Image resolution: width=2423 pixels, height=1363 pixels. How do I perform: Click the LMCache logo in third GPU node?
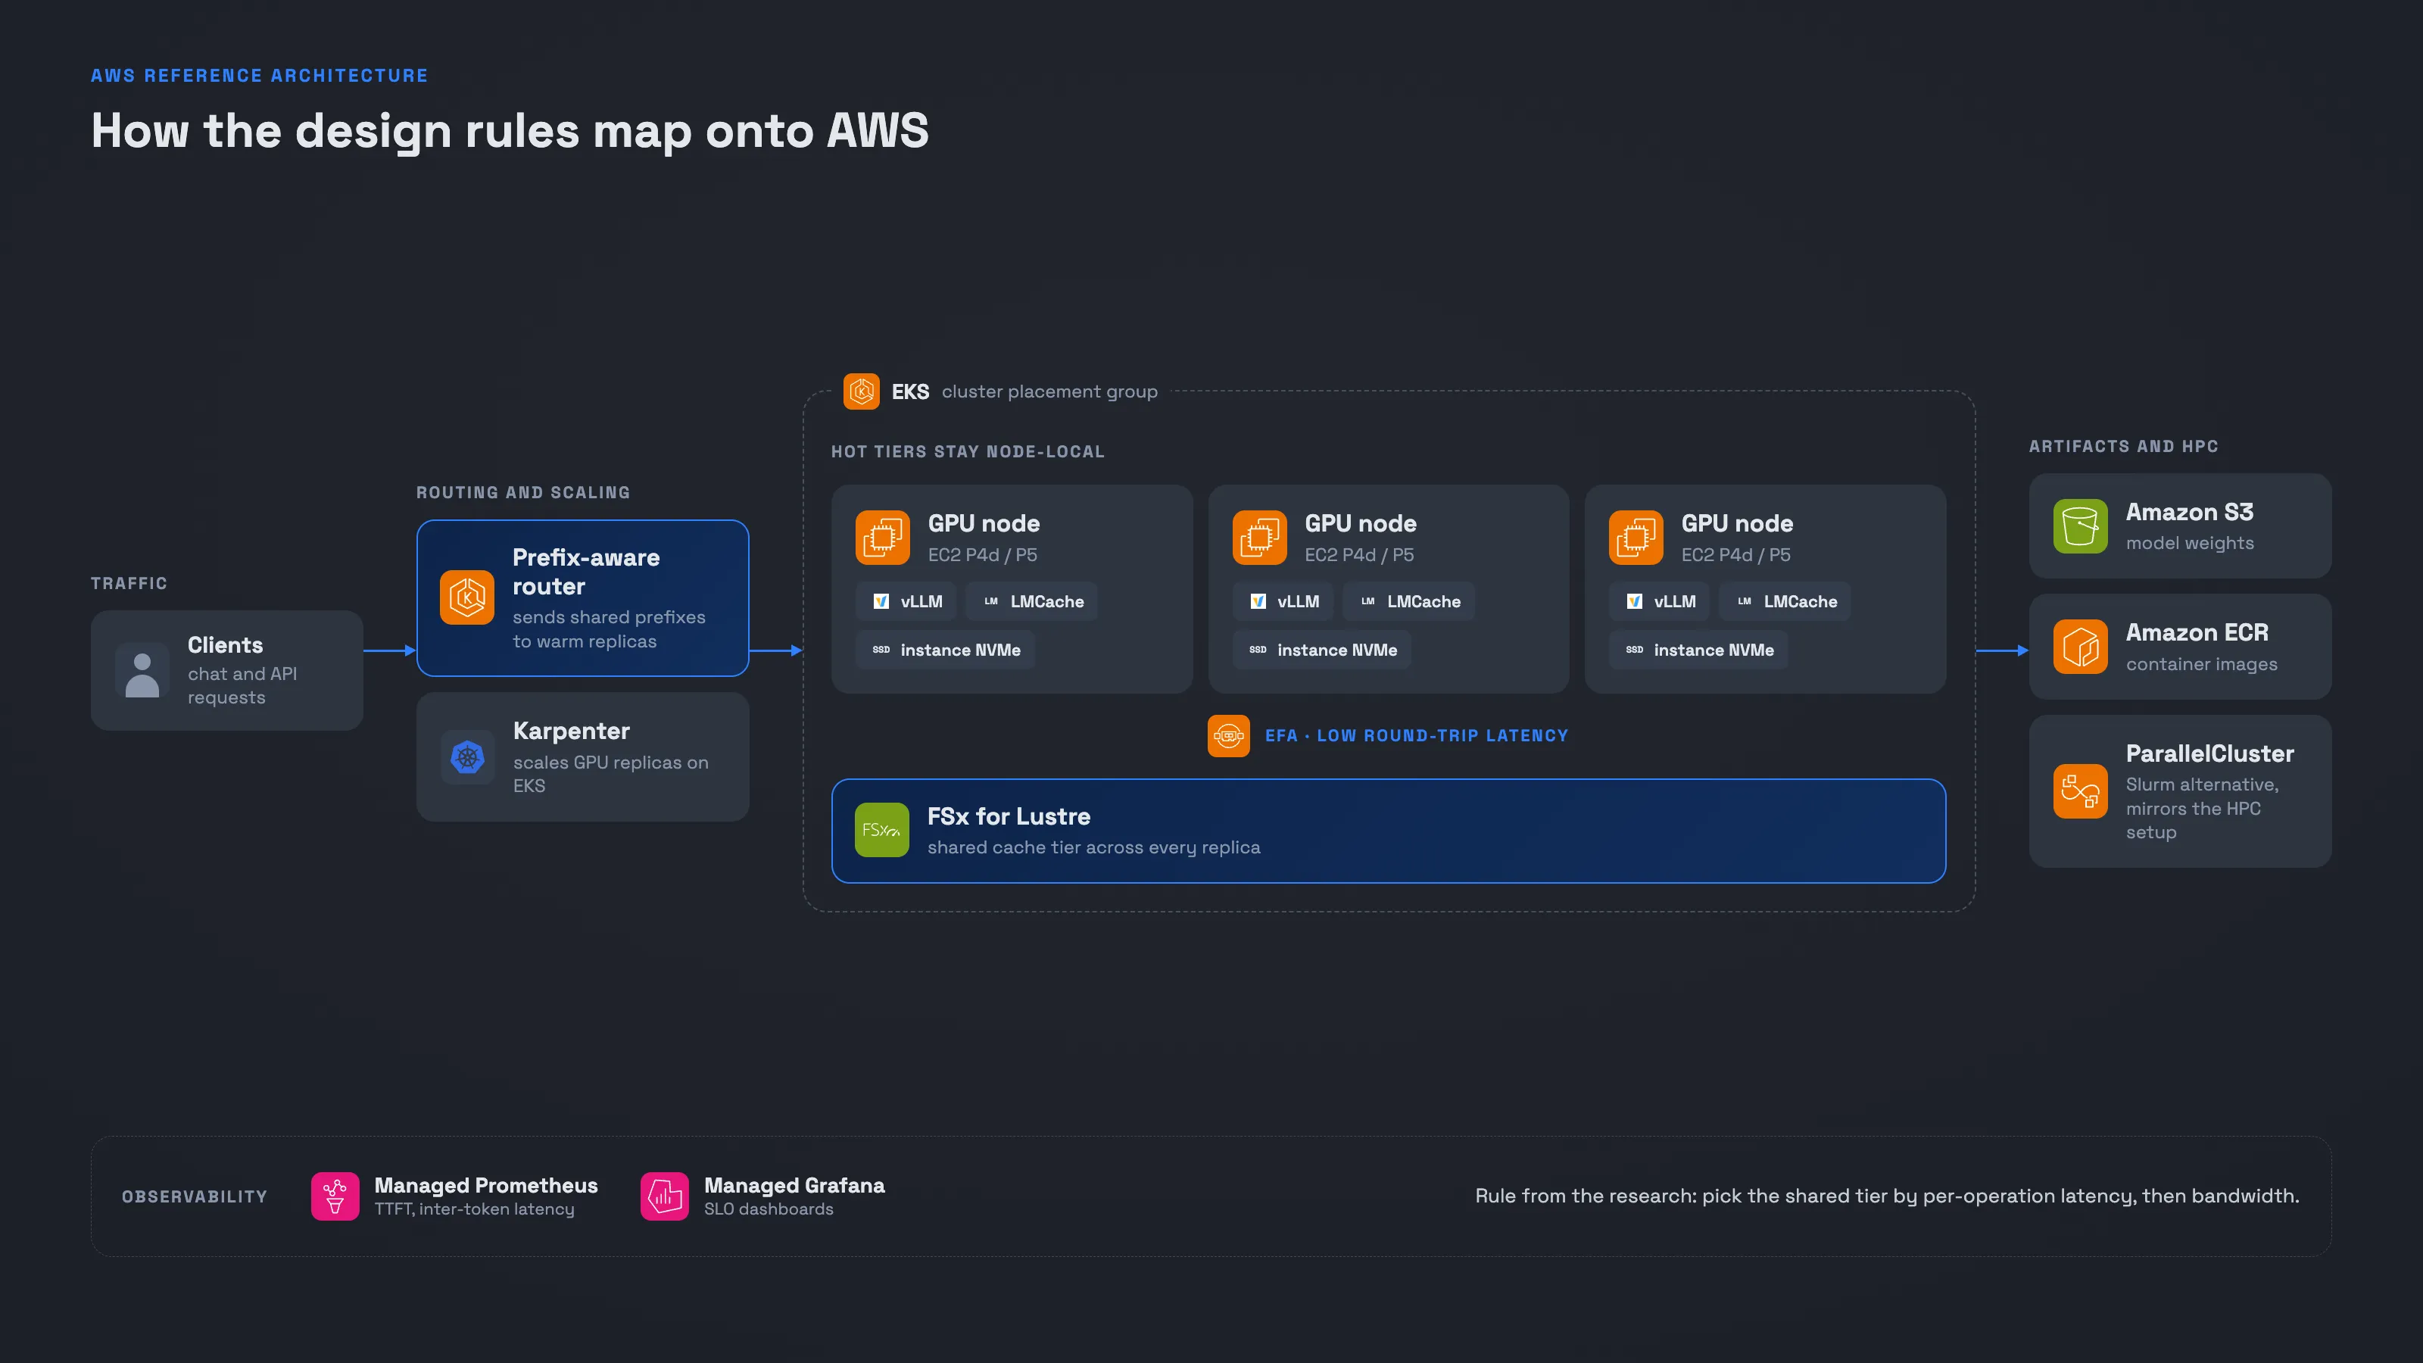click(1745, 601)
